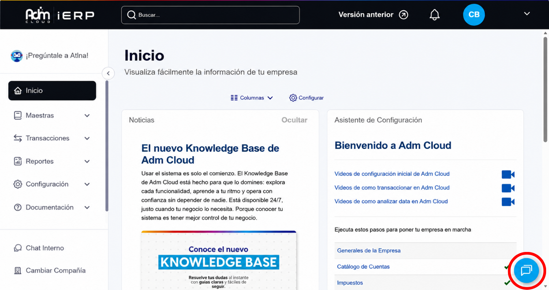Click camera icon for transaccionar videos
549x290 pixels.
(508, 188)
